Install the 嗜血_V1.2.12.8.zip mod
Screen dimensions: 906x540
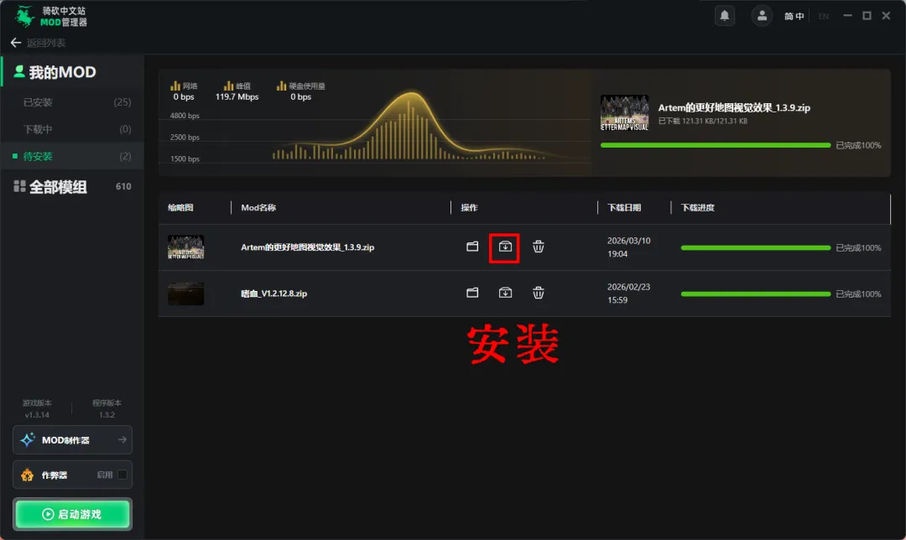(505, 293)
